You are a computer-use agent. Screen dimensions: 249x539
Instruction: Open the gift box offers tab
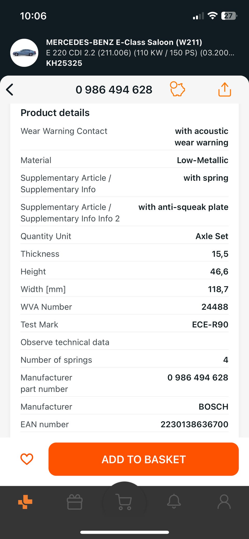click(75, 502)
